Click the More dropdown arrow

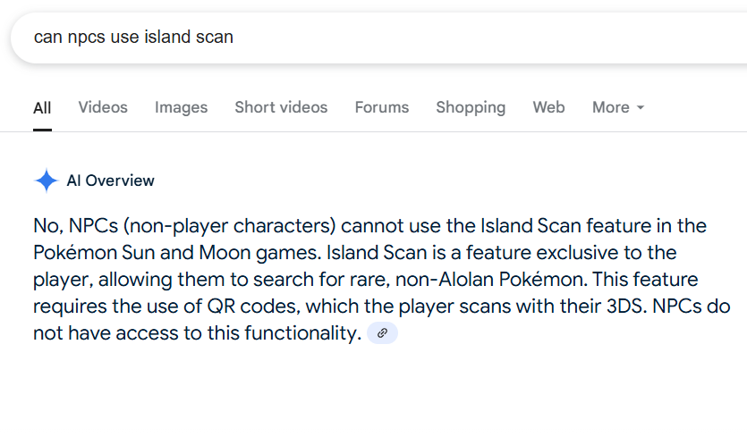coord(641,107)
